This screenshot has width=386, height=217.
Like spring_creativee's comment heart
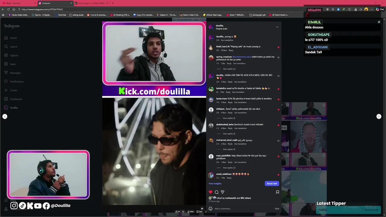tap(278, 58)
